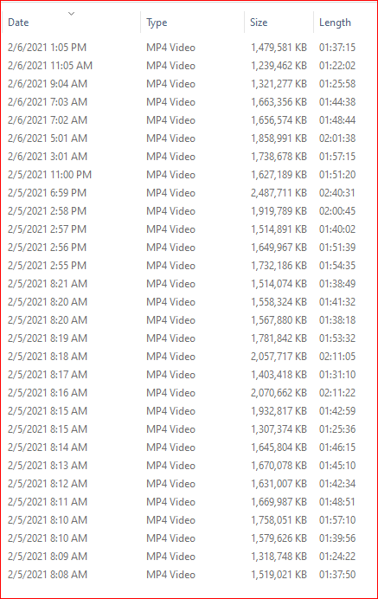Select the row with size 2,487,711 KB
The image size is (378, 599).
click(189, 193)
